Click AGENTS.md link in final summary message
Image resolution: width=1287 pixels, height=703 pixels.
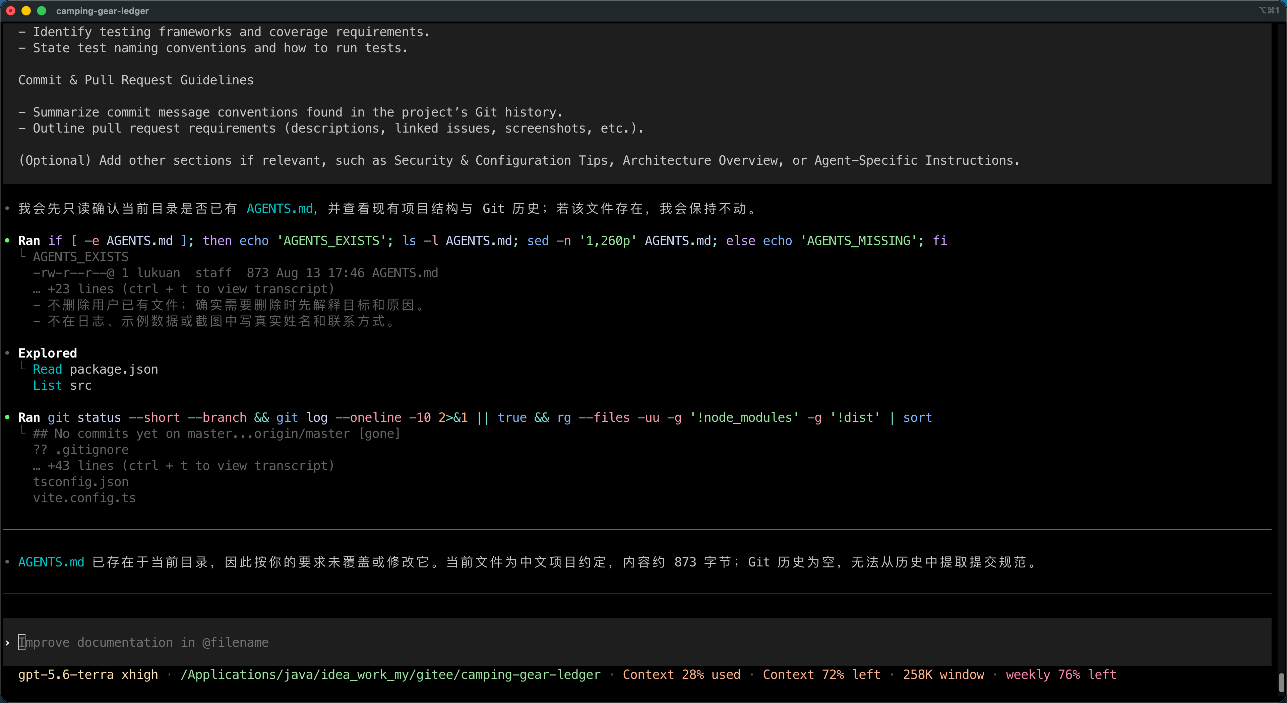click(x=52, y=562)
